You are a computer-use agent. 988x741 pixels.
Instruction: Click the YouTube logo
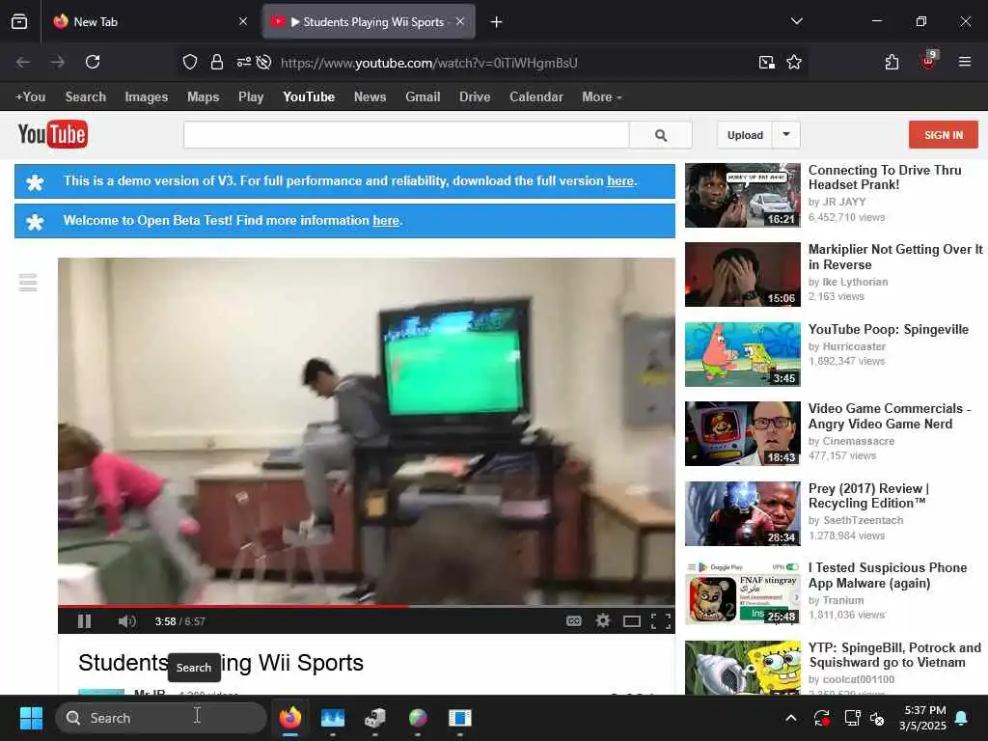point(53,134)
